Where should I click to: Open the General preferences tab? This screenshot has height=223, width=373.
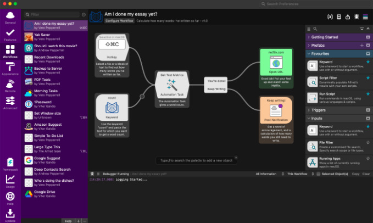(x=10, y=18)
